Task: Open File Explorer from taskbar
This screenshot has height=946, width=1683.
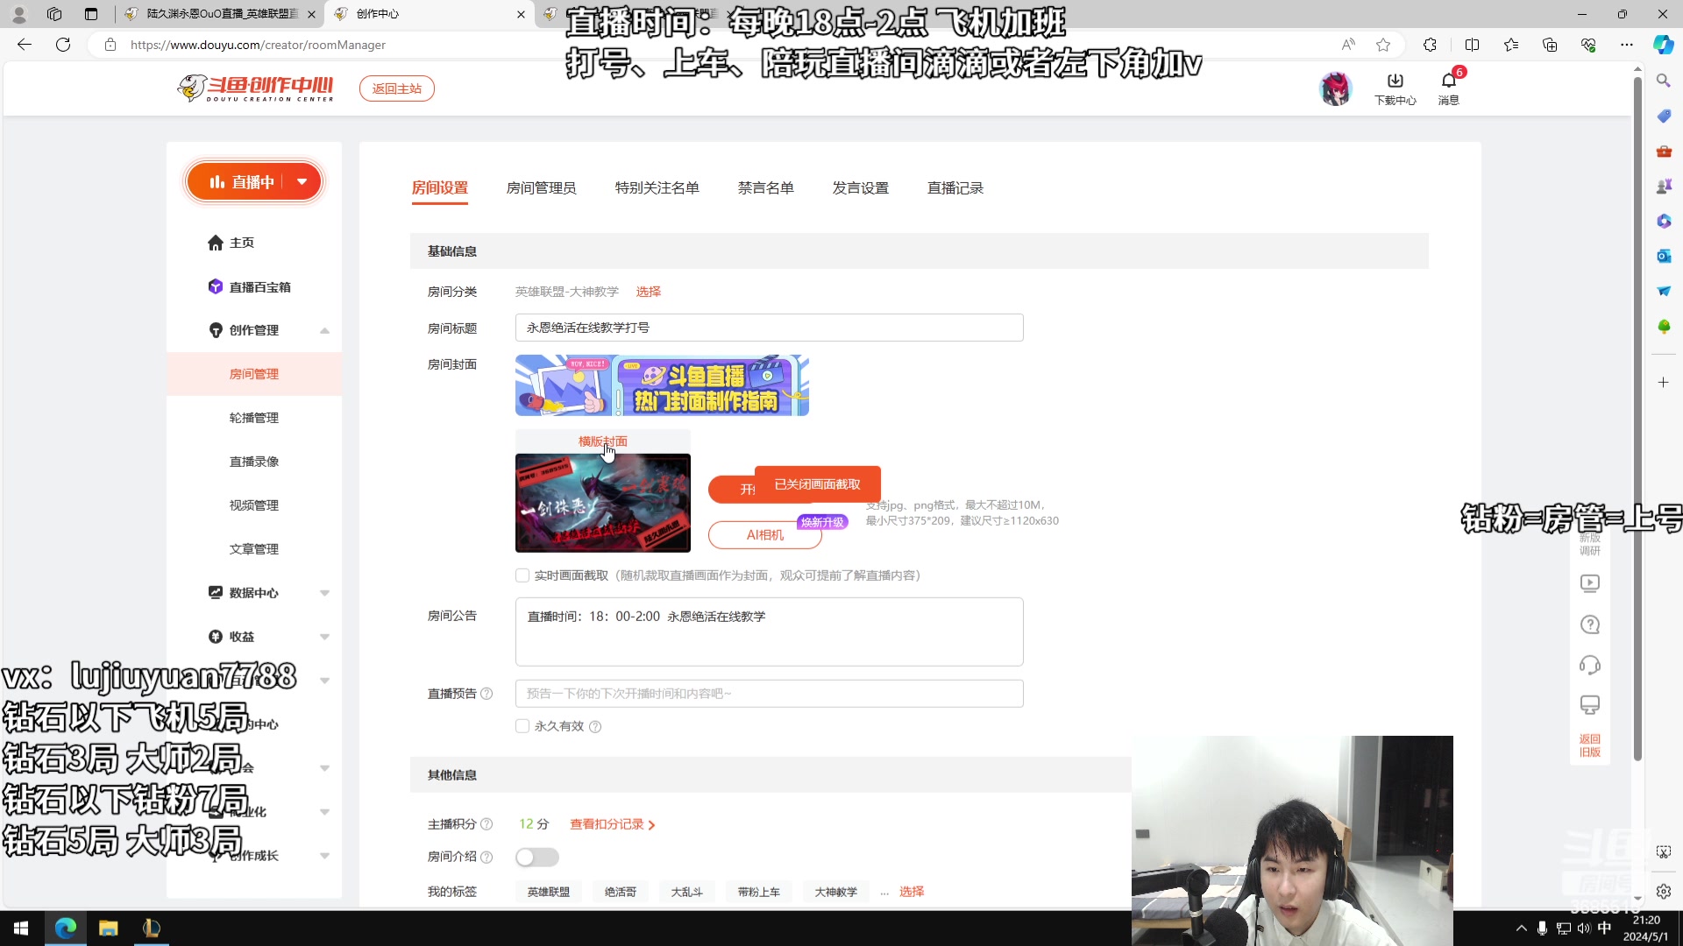Action: pos(108,928)
